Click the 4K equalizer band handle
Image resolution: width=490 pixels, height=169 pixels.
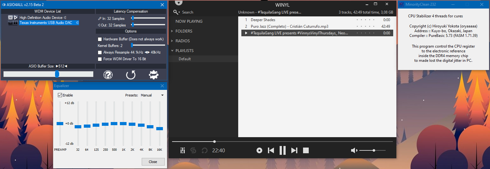pyautogui.click(x=141, y=125)
